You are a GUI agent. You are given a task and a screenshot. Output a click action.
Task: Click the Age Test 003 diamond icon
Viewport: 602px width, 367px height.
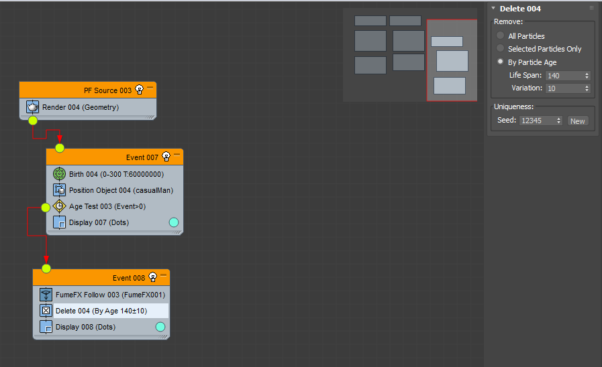coord(59,206)
